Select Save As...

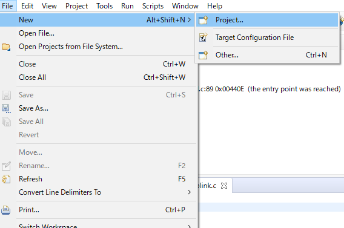pos(97,108)
